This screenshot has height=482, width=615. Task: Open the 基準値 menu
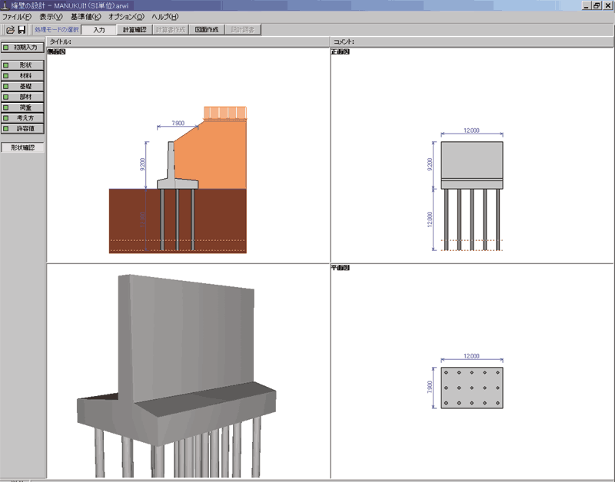click(x=85, y=17)
